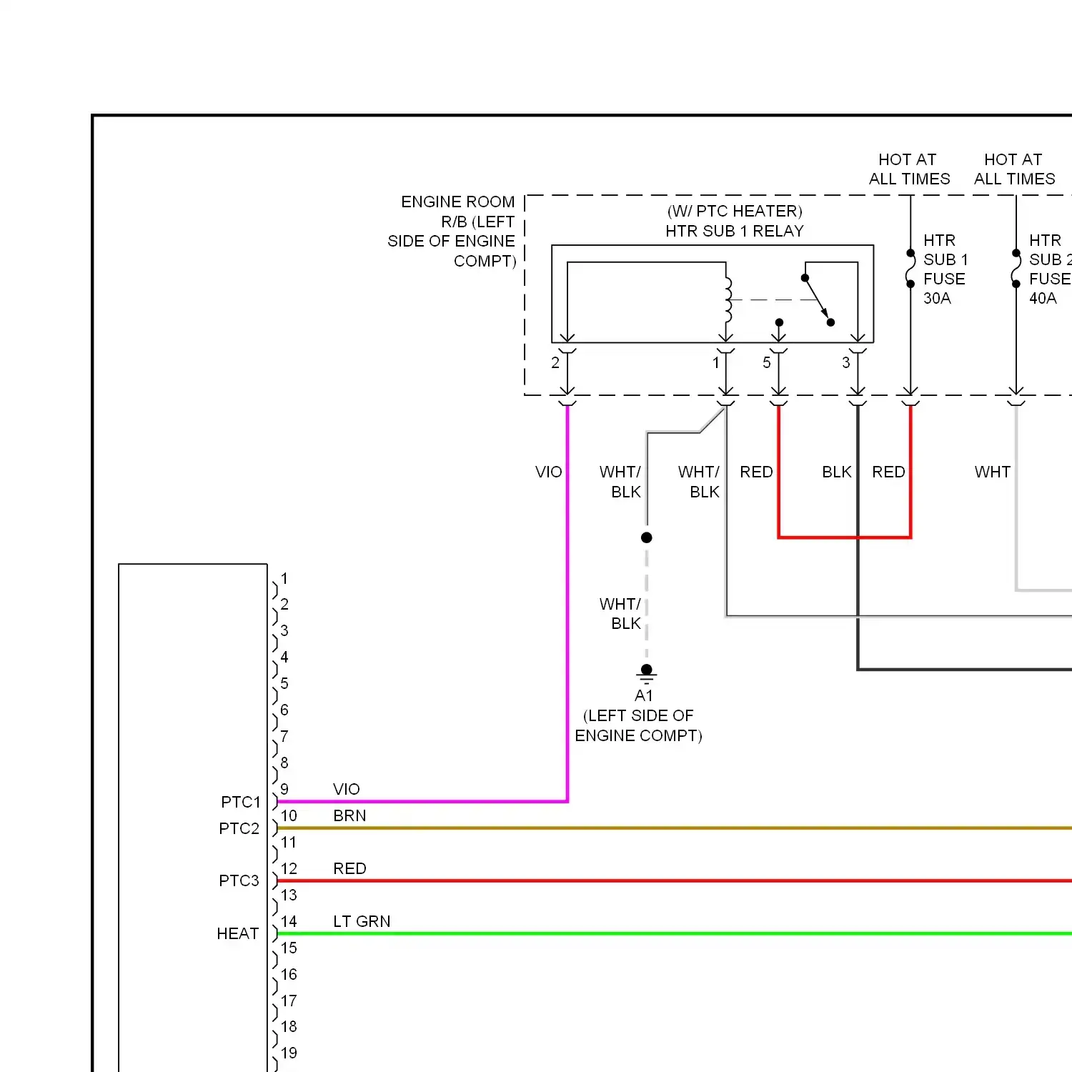1072x1072 pixels.
Task: Click the splice dot on the WHT/BLK wire
Action: click(647, 537)
